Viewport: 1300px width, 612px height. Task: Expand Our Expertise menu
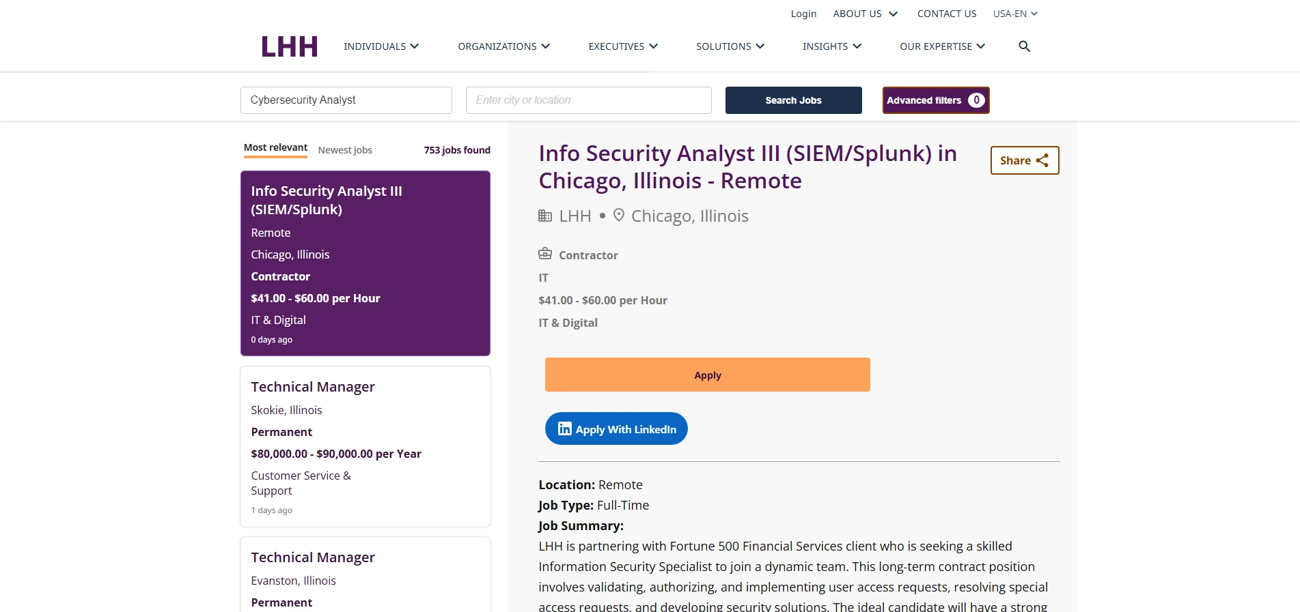click(943, 46)
